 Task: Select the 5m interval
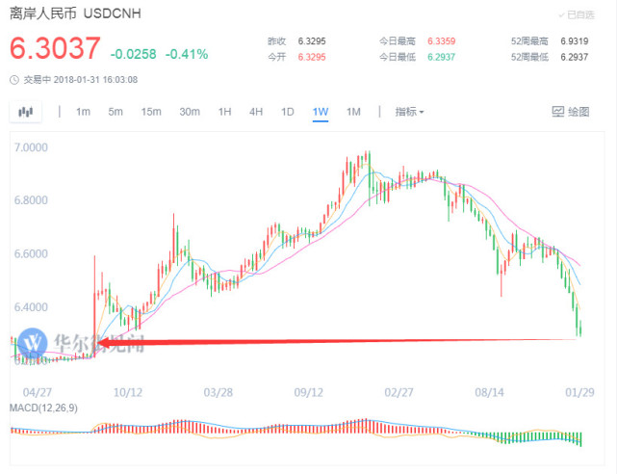click(x=116, y=112)
